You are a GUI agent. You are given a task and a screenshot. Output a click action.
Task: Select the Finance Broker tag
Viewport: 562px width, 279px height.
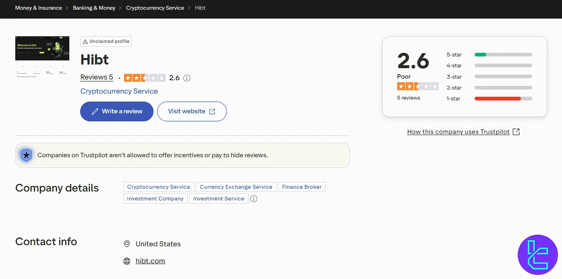point(302,187)
